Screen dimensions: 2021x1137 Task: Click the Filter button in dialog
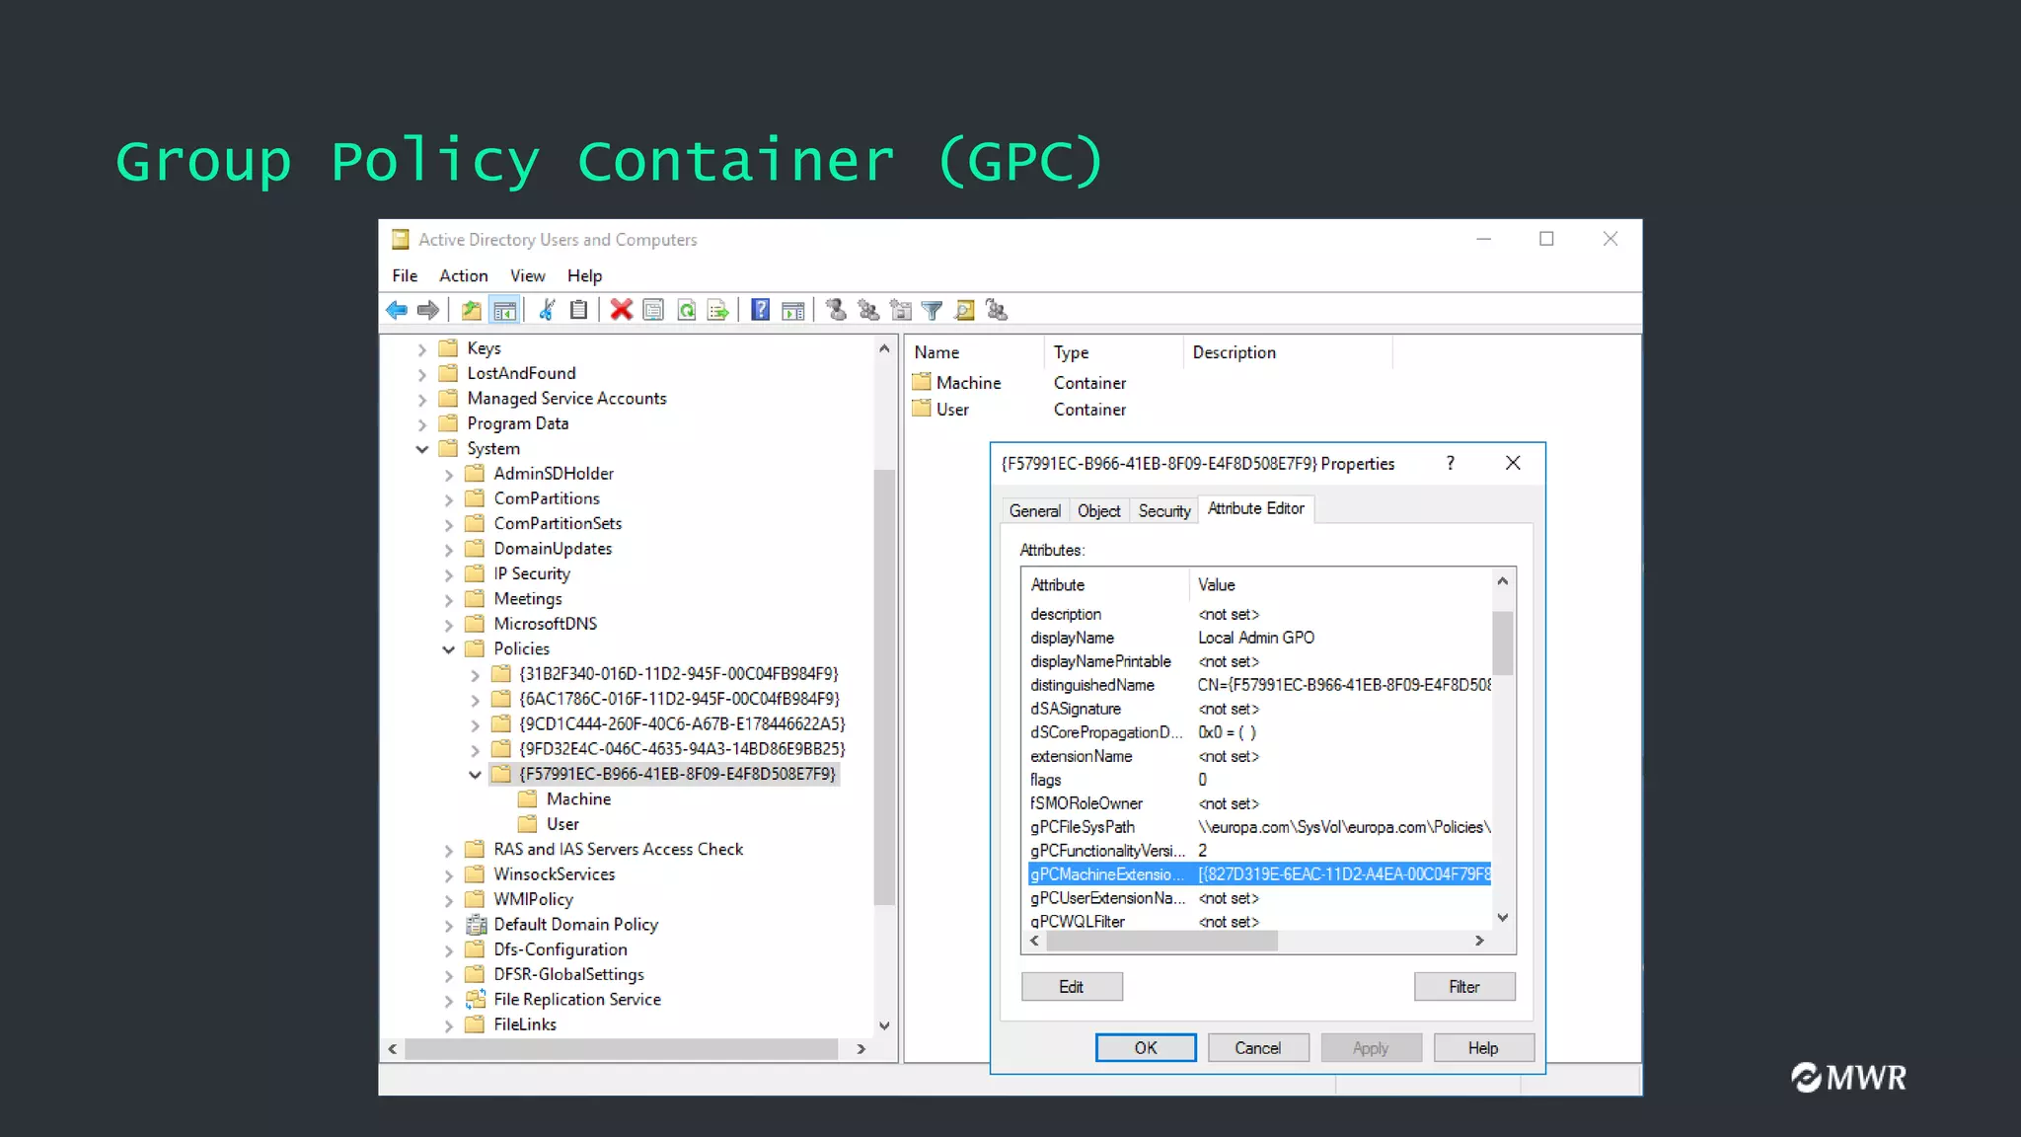tap(1464, 987)
